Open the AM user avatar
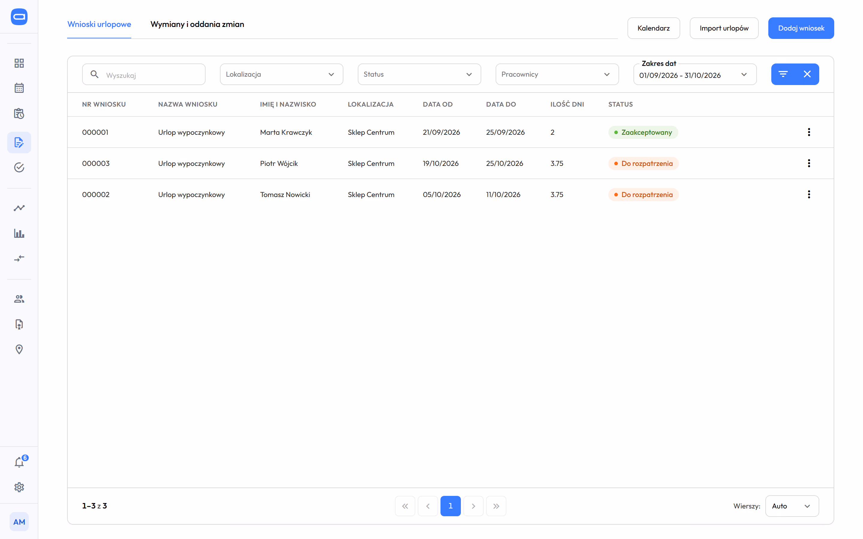This screenshot has width=863, height=539. (x=19, y=522)
